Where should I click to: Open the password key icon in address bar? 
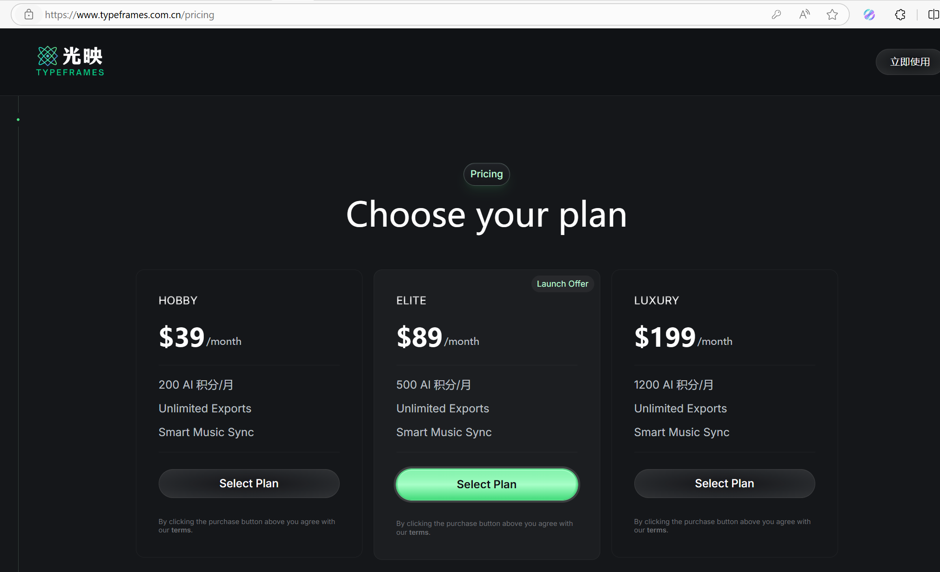[776, 14]
